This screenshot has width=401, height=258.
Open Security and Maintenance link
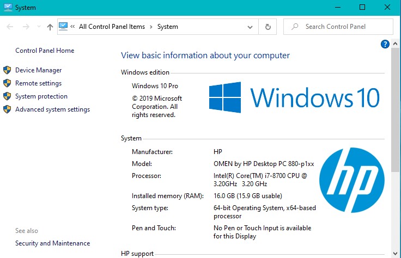point(53,243)
